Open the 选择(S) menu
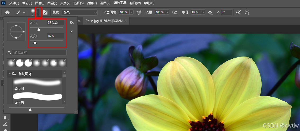Image resolution: width=300 pixels, height=131 pixels. click(78, 3)
